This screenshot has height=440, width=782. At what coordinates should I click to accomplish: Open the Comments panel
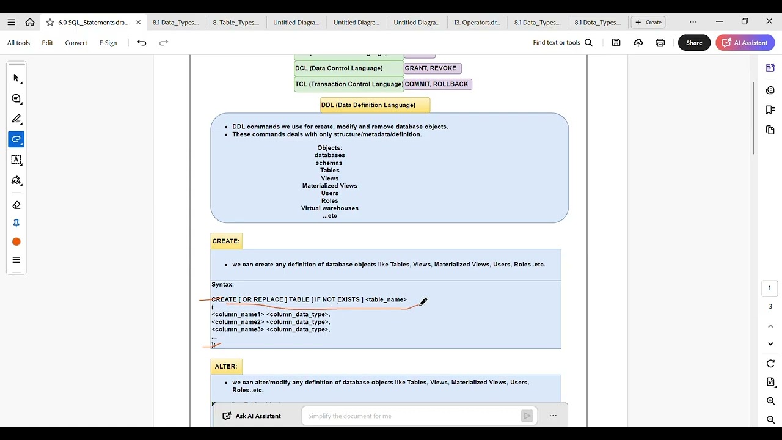tap(770, 90)
